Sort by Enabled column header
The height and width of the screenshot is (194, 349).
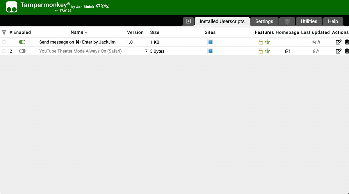tap(22, 32)
